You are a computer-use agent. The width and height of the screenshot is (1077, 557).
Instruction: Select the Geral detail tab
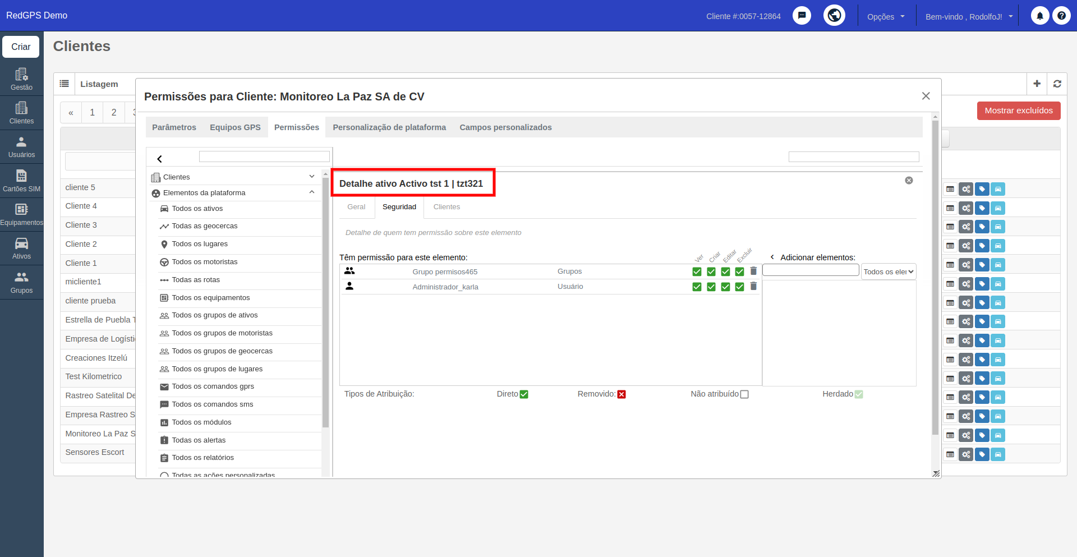[356, 207]
